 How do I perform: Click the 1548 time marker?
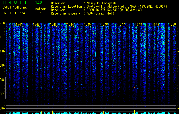[139, 25]
